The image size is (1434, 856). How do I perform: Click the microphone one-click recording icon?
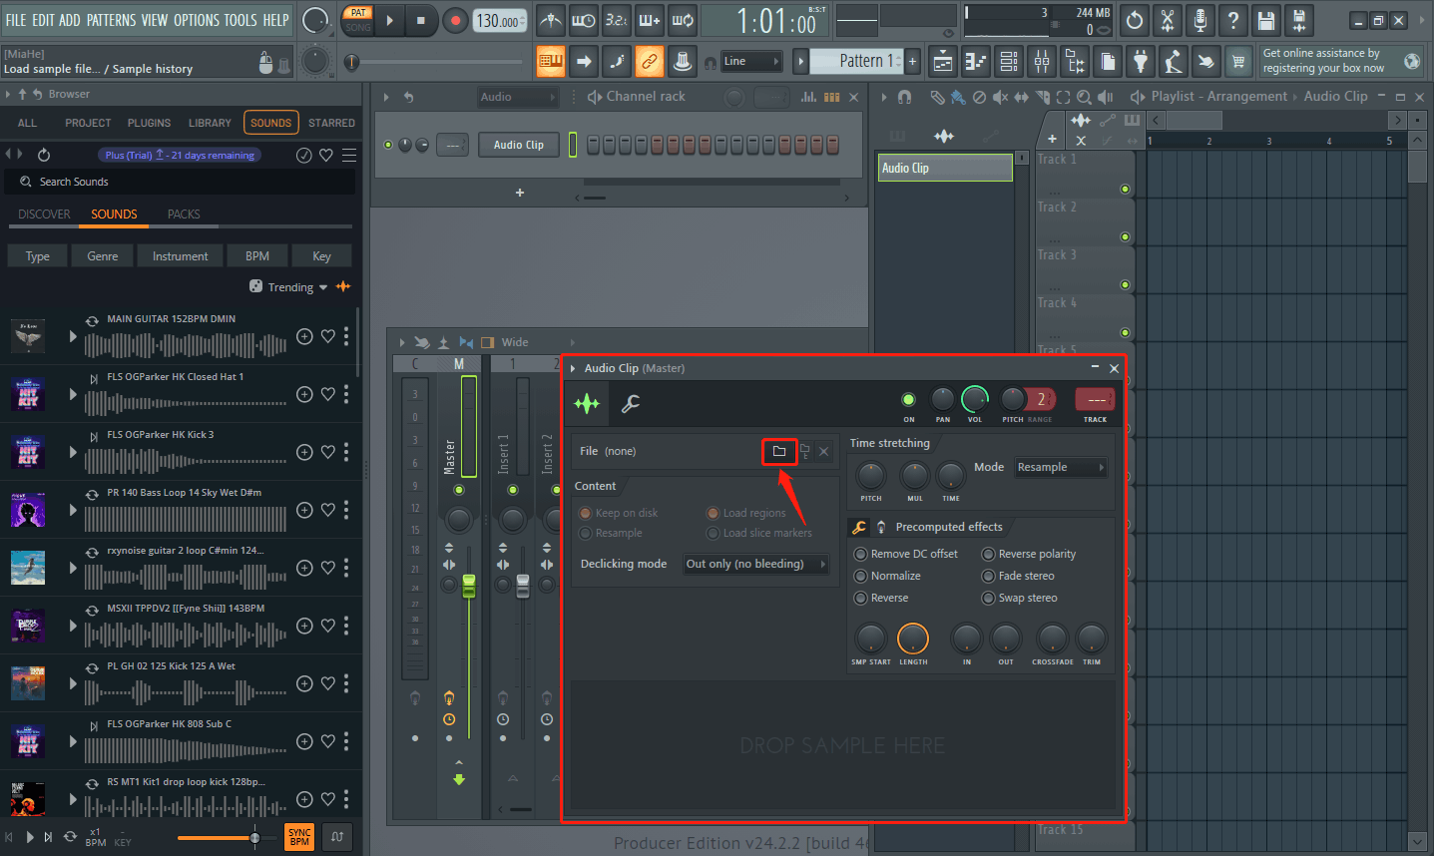pyautogui.click(x=1200, y=20)
